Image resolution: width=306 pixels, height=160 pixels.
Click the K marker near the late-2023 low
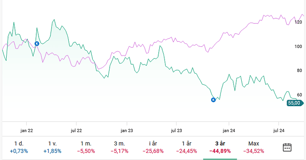pyautogui.click(x=213, y=100)
